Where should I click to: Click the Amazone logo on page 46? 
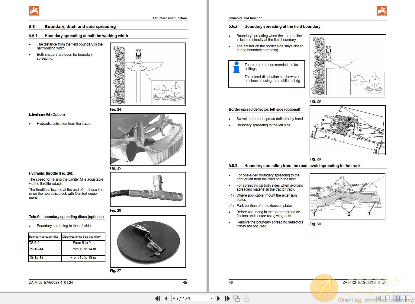pyautogui.click(x=381, y=11)
